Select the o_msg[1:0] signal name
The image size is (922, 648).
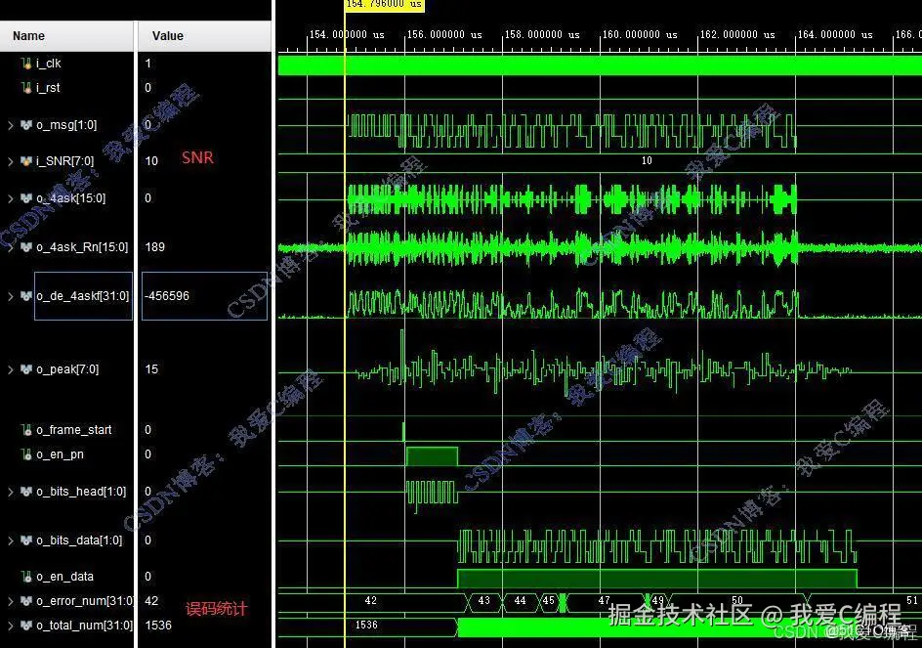click(x=66, y=125)
